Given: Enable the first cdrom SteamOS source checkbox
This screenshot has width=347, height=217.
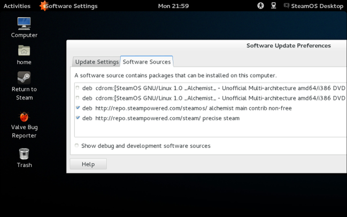Looking at the screenshot, I should [77, 88].
